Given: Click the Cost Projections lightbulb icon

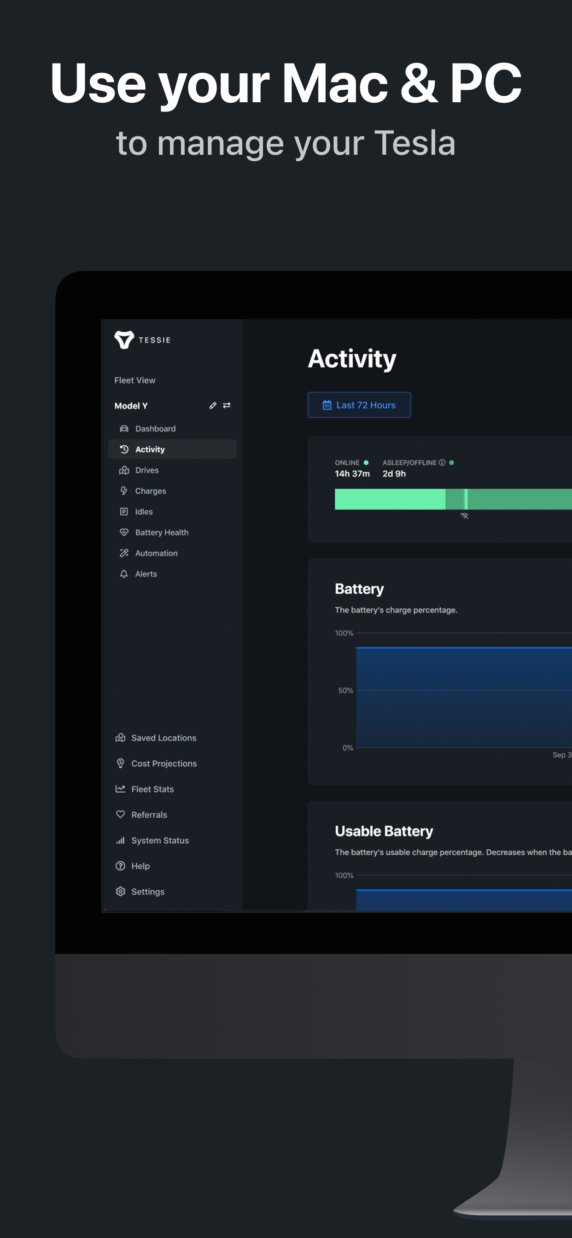Looking at the screenshot, I should (x=121, y=763).
